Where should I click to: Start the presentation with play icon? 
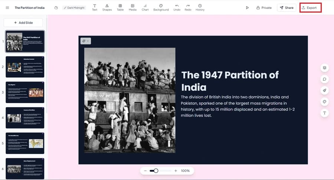point(247,8)
